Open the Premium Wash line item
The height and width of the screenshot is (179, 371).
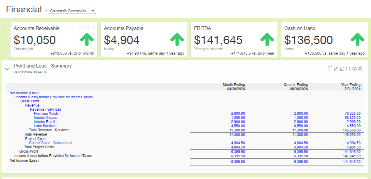pos(46,114)
